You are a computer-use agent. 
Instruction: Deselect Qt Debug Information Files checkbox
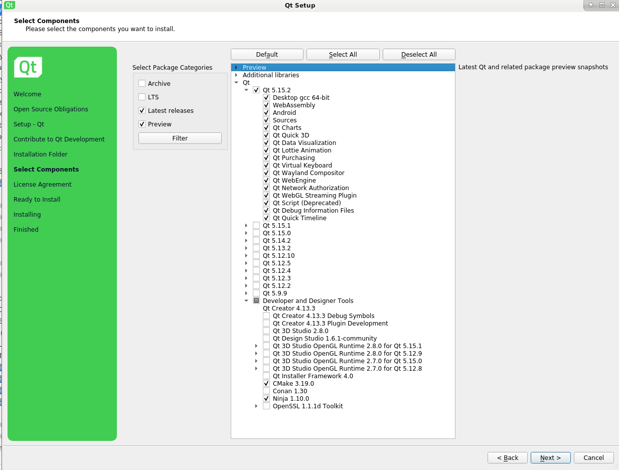coord(266,211)
